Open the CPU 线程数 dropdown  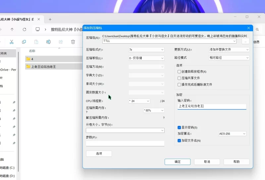coord(139,101)
